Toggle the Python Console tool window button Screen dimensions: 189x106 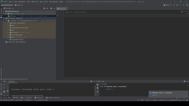pyautogui.click(x=53, y=98)
